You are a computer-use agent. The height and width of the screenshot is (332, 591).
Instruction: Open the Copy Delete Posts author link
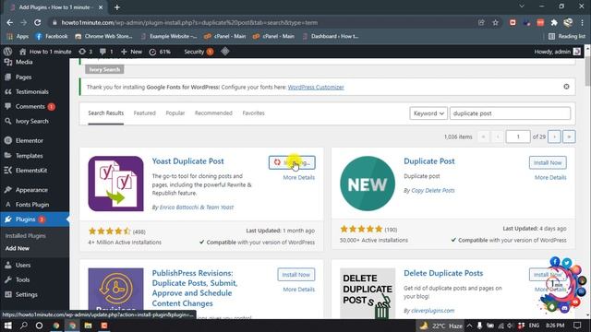click(x=433, y=191)
